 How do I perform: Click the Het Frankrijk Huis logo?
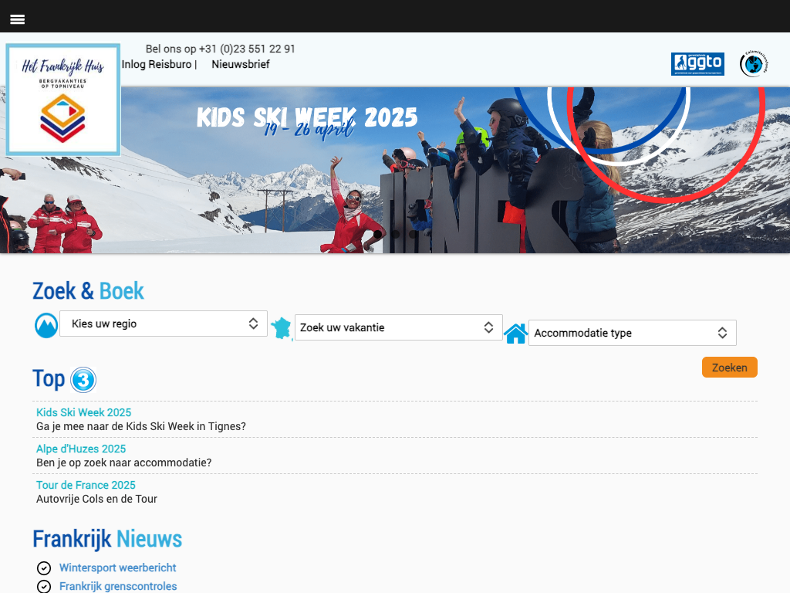63,100
